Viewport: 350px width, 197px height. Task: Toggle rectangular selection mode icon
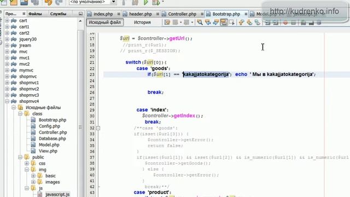coord(232,22)
